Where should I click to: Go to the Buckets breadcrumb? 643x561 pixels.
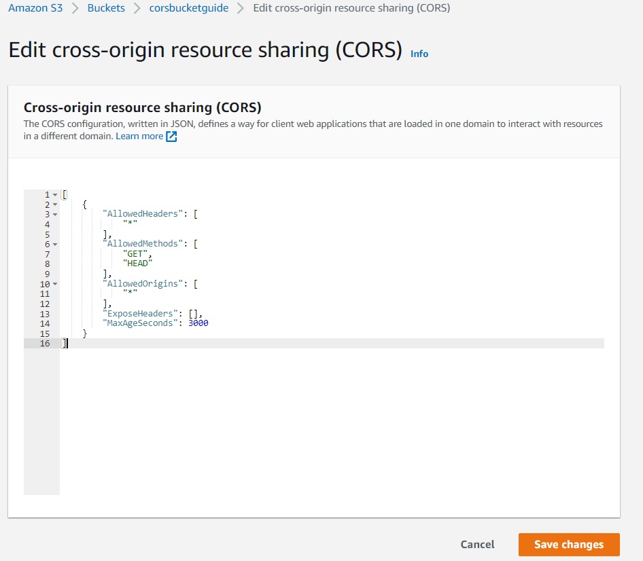click(x=106, y=7)
